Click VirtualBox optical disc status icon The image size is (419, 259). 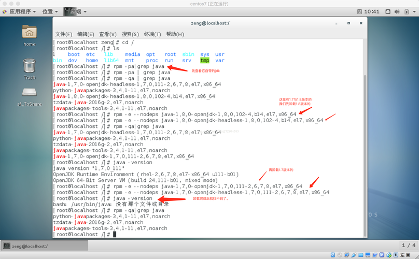coord(340,255)
